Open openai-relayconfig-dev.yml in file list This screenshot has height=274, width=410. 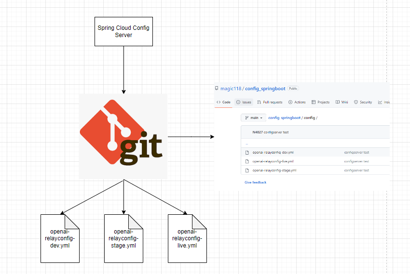tap(273, 152)
